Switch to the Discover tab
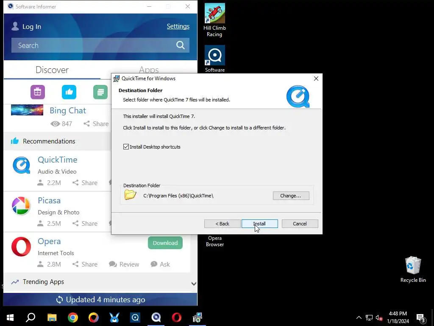This screenshot has width=434, height=326. [x=52, y=70]
